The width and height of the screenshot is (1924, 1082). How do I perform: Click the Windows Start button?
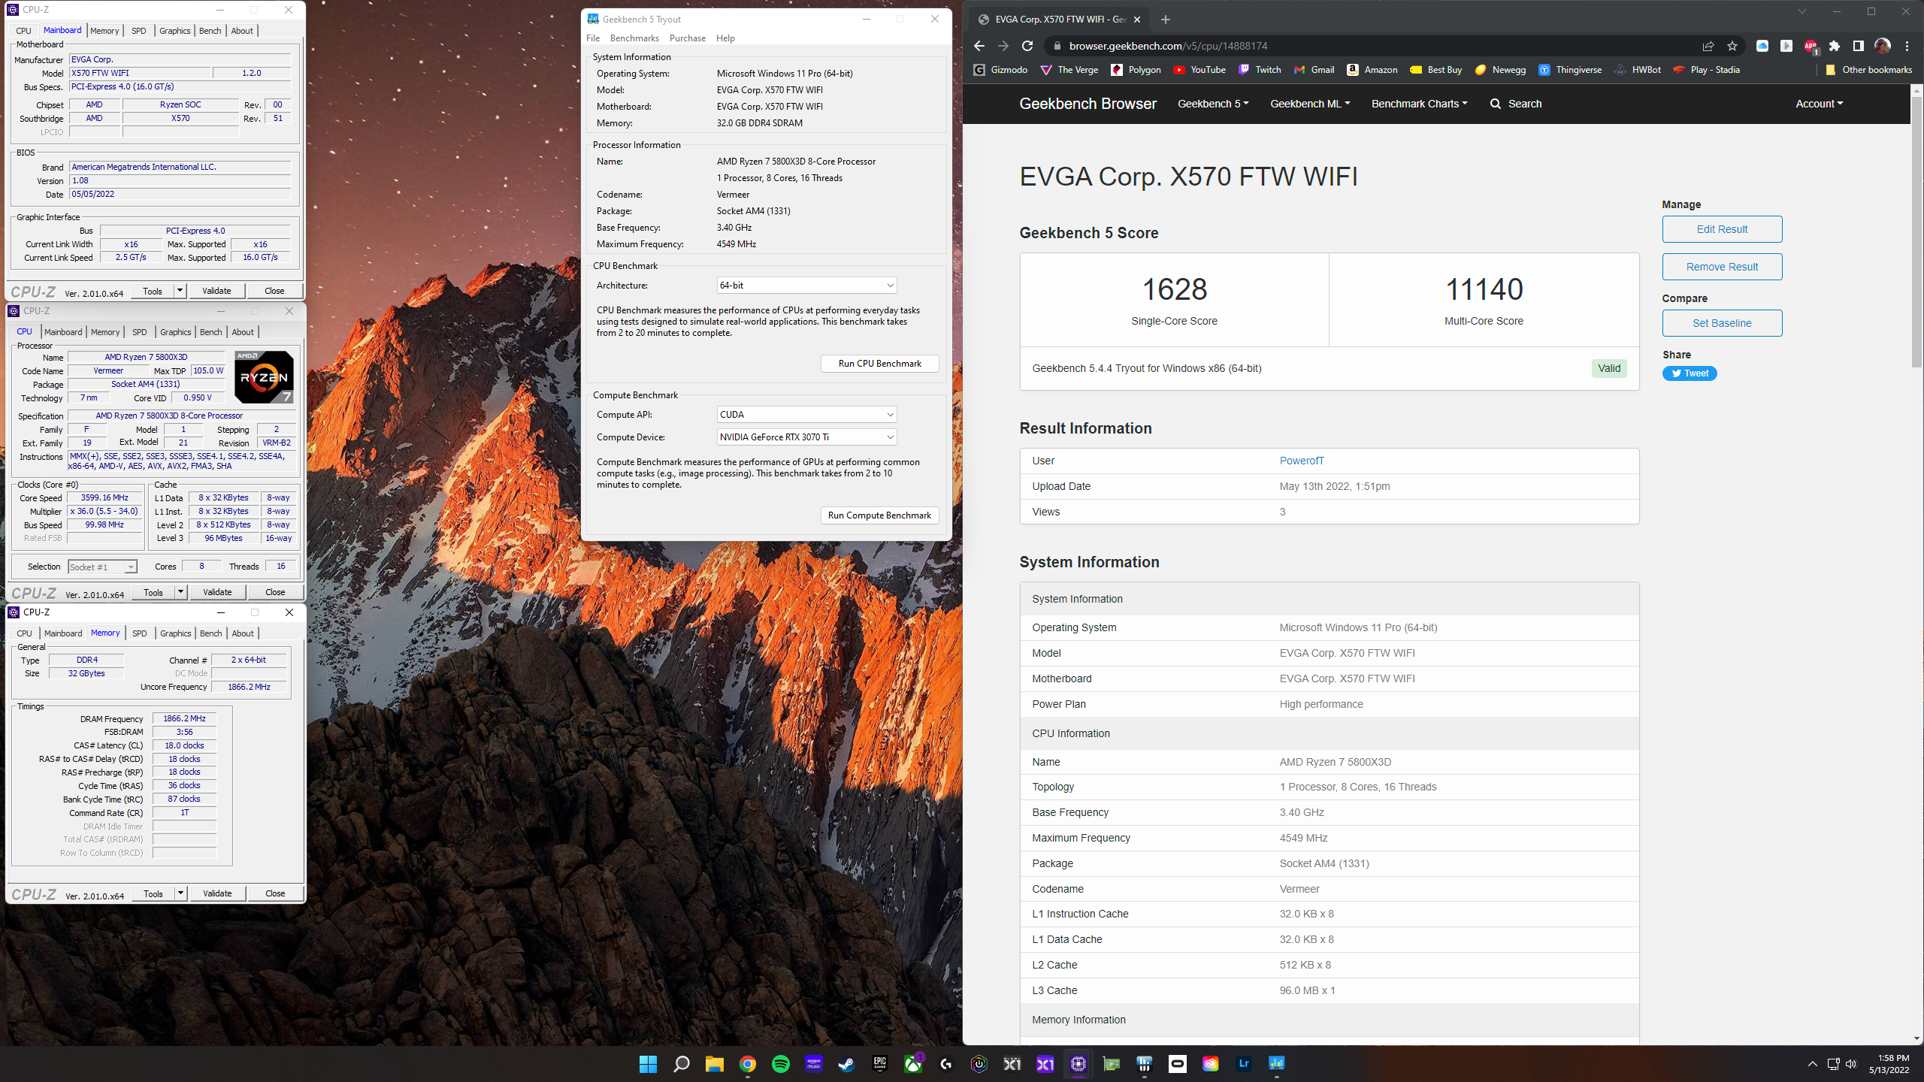(x=649, y=1063)
